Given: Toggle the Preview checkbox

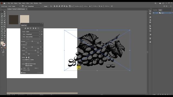Looking at the screenshot, I should (22, 73).
